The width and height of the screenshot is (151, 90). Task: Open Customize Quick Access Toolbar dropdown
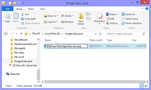click(x=23, y=3)
